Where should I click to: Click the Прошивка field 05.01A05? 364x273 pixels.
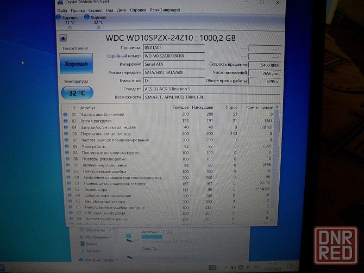pos(174,48)
